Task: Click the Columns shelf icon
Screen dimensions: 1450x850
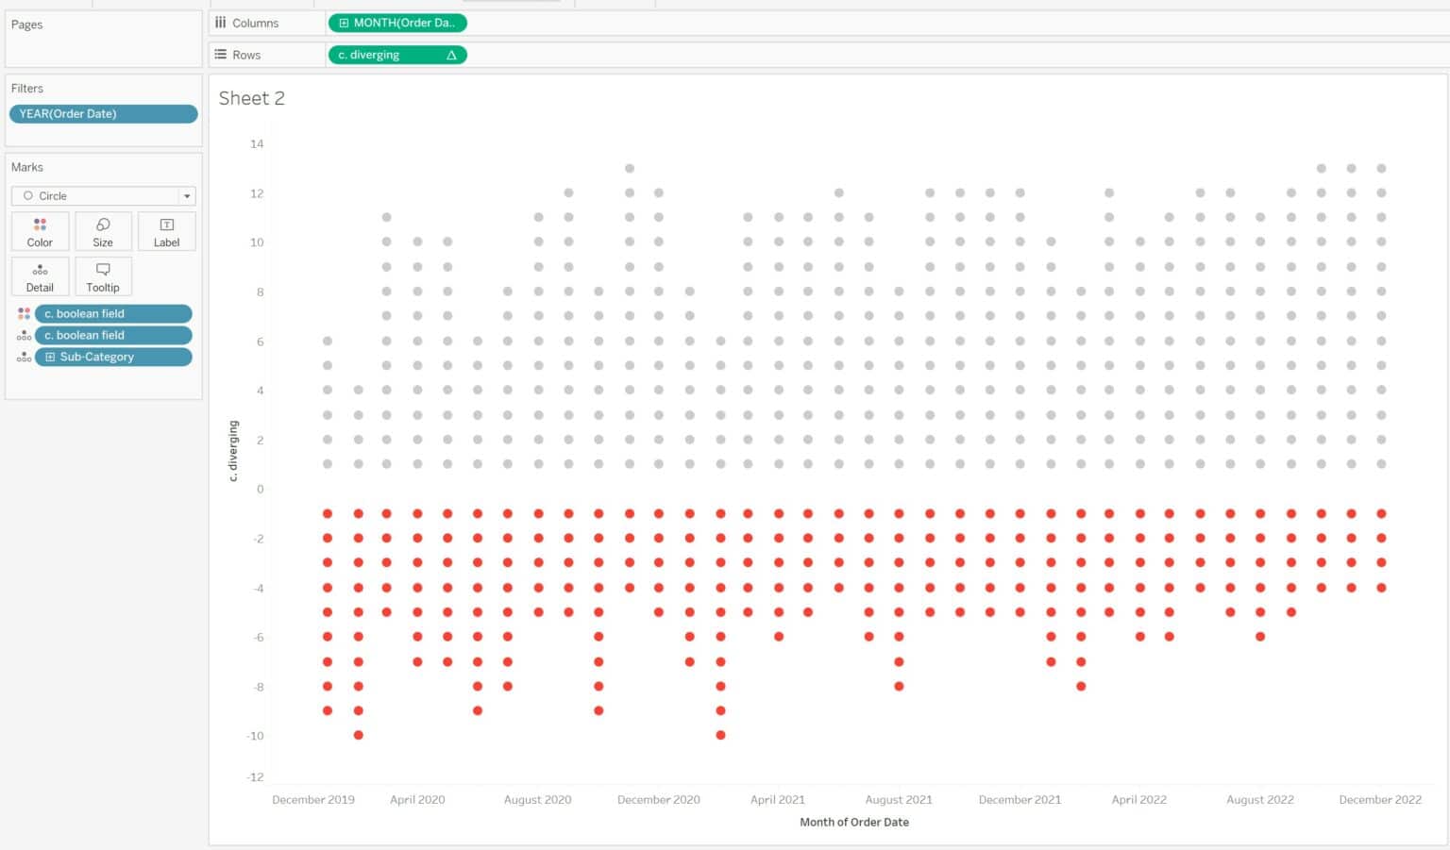Action: tap(220, 23)
